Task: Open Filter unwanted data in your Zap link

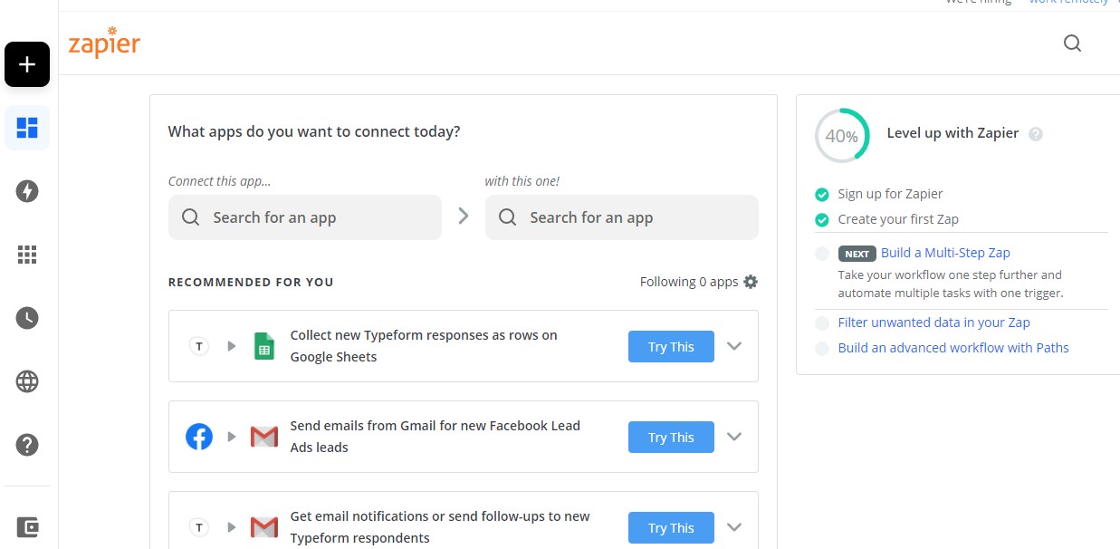Action: click(x=934, y=323)
